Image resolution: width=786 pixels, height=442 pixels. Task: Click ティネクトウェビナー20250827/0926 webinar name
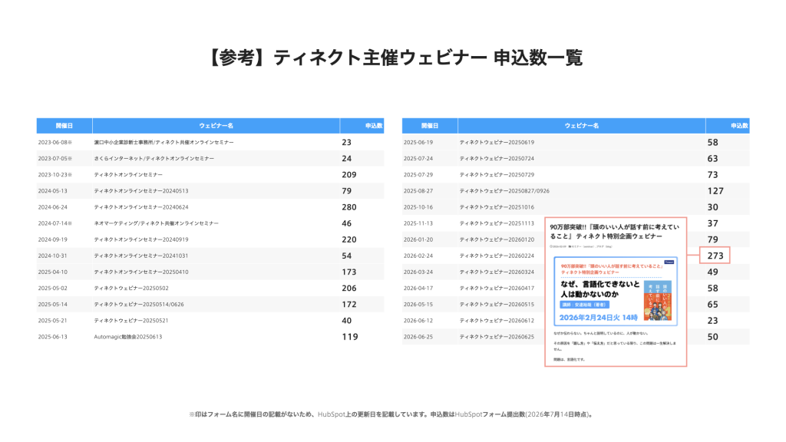click(504, 191)
